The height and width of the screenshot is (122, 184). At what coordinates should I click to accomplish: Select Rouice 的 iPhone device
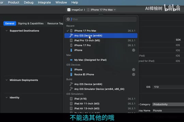click(x=101, y=75)
